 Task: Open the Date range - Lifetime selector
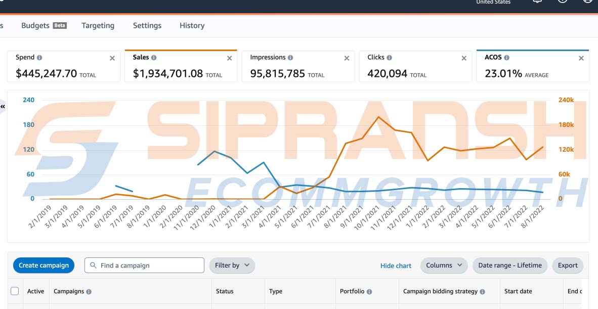pos(509,266)
